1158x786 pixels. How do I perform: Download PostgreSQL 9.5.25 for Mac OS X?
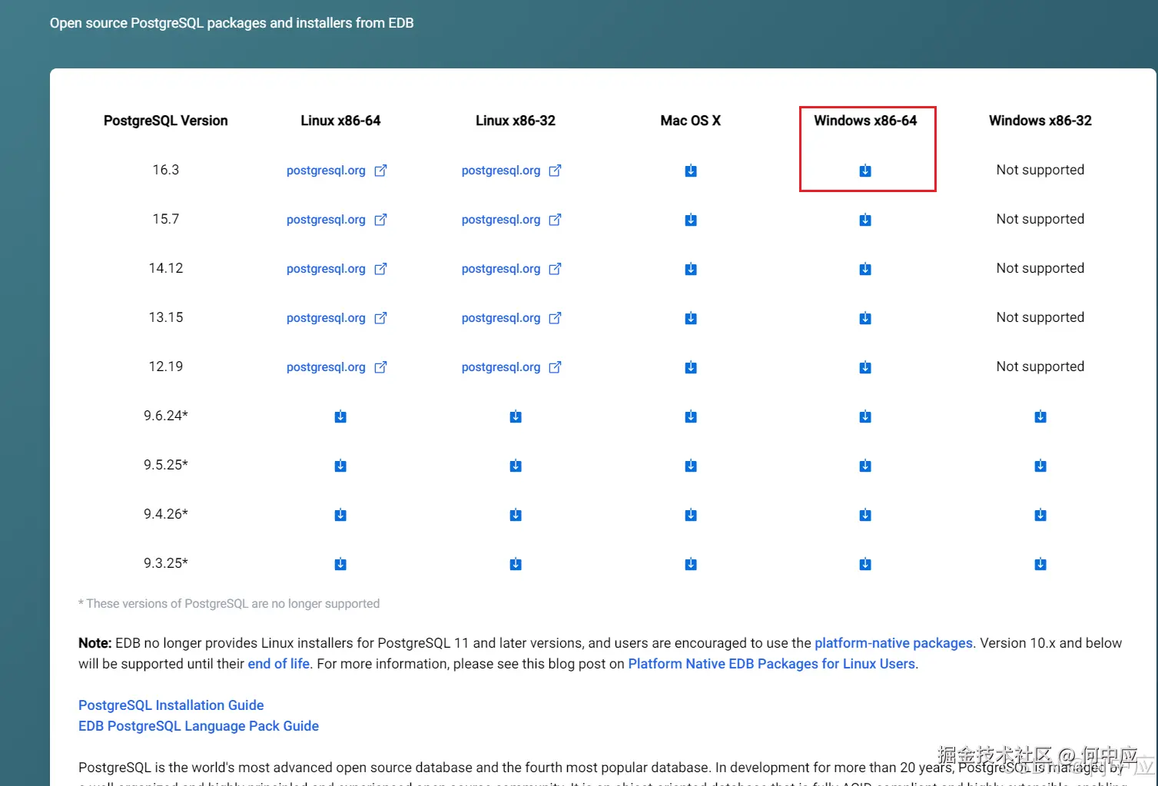691,466
